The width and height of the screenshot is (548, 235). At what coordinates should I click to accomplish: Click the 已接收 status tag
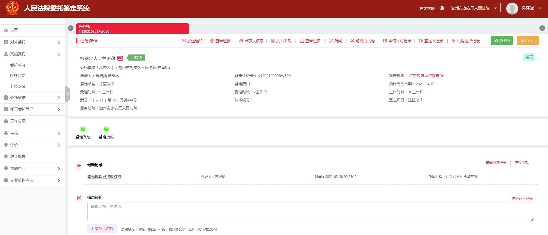(x=136, y=57)
